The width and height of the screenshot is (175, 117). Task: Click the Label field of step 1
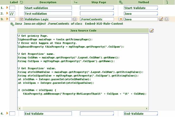(12, 8)
